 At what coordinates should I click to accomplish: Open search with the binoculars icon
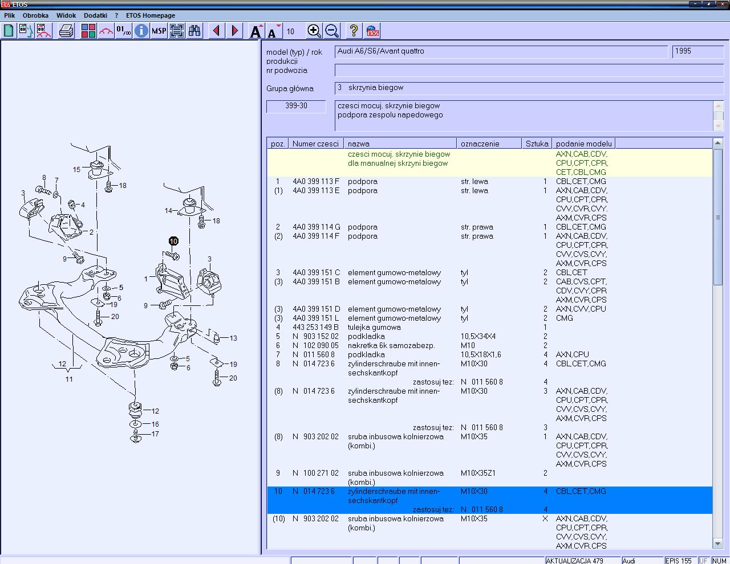pyautogui.click(x=194, y=31)
